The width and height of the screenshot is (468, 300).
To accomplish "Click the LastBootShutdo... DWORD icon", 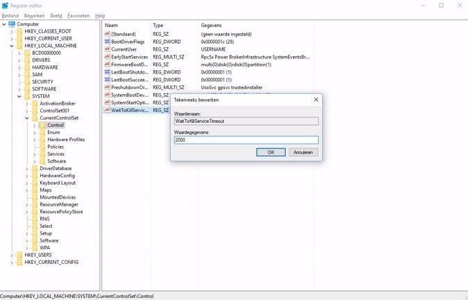I will point(107,72).
